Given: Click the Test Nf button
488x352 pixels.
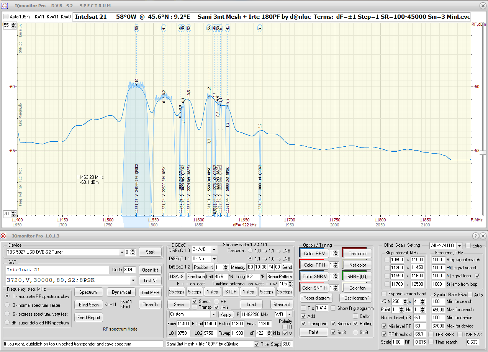Looking at the screenshot, I should (150, 281).
